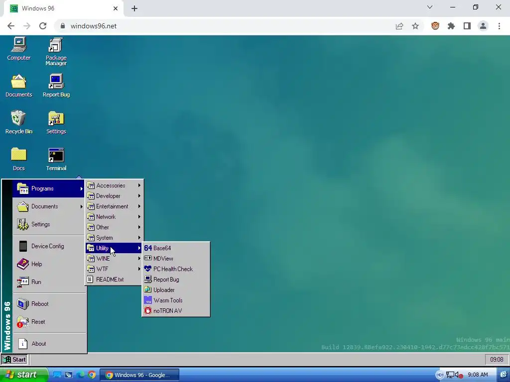Select Programs in Start menu

tap(49, 189)
